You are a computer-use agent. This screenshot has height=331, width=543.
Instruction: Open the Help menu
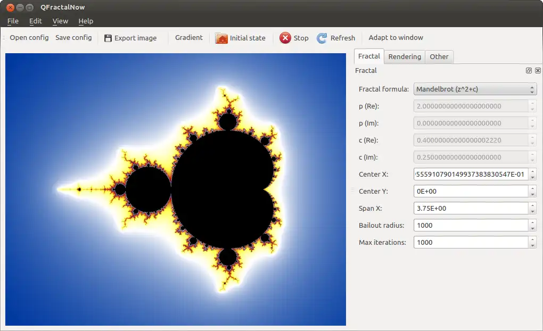86,21
